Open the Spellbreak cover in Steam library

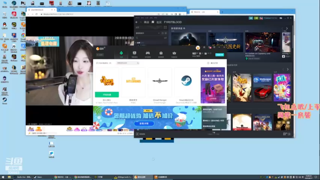262,122
